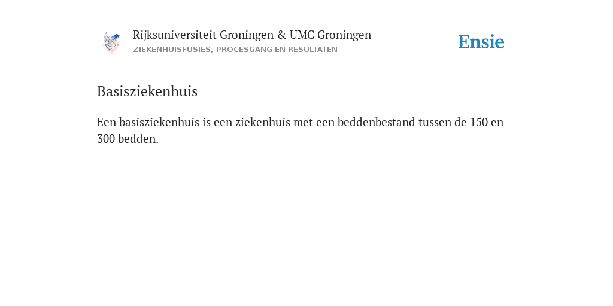Click the word 'RESULTATEN' in the subtitle
This screenshot has height=306, width=613.
(x=312, y=50)
